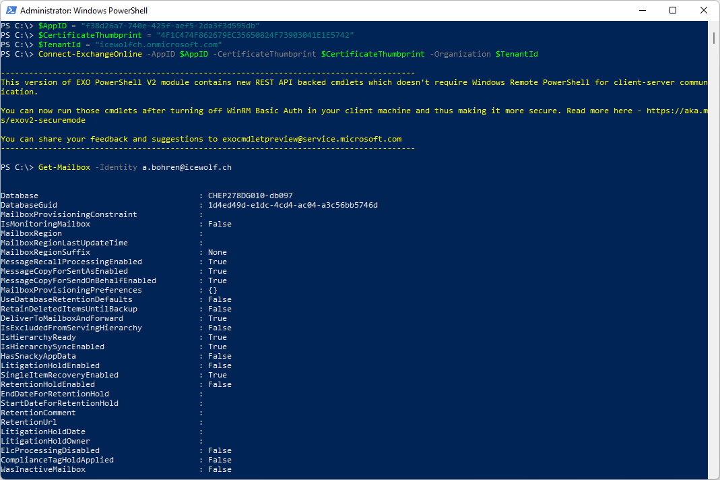Click the LitigationHoldEnabled property
This screenshot has width=720, height=480.
[50, 365]
